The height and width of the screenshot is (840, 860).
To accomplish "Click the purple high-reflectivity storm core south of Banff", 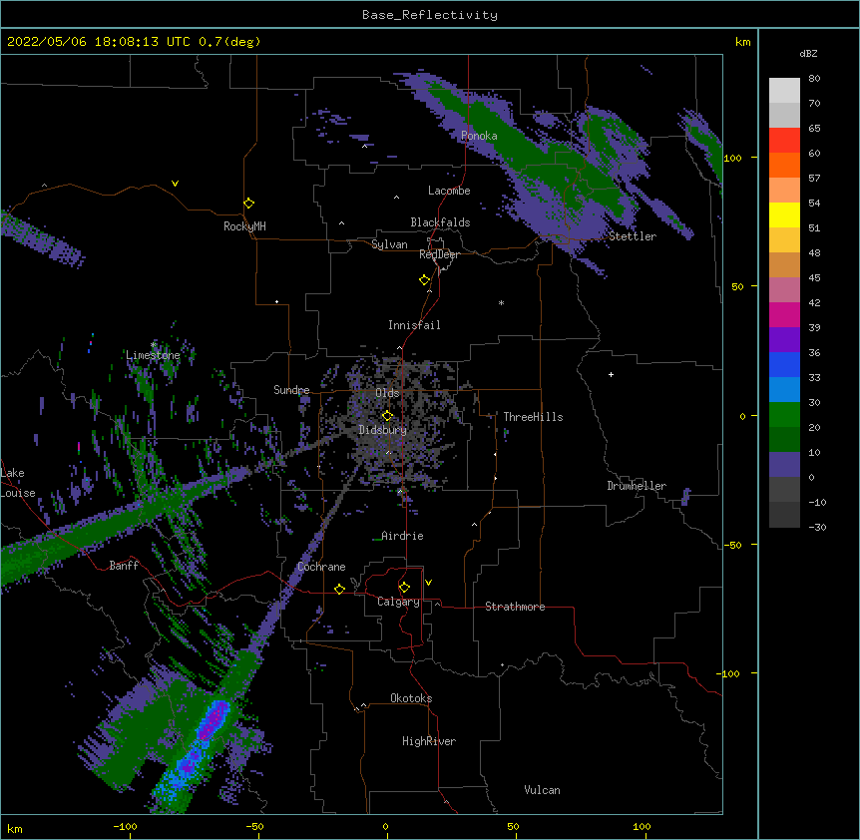I will point(213,721).
